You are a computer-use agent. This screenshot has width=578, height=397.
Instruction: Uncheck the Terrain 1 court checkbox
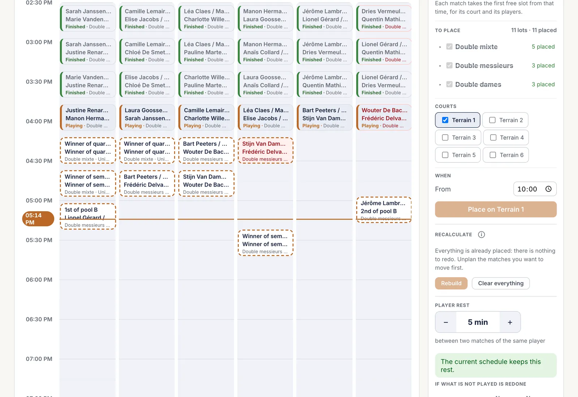(x=445, y=120)
